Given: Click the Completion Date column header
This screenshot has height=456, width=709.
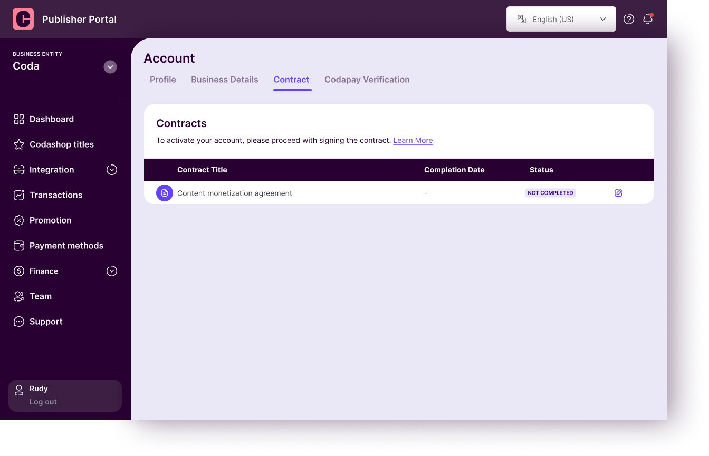Looking at the screenshot, I should point(454,170).
